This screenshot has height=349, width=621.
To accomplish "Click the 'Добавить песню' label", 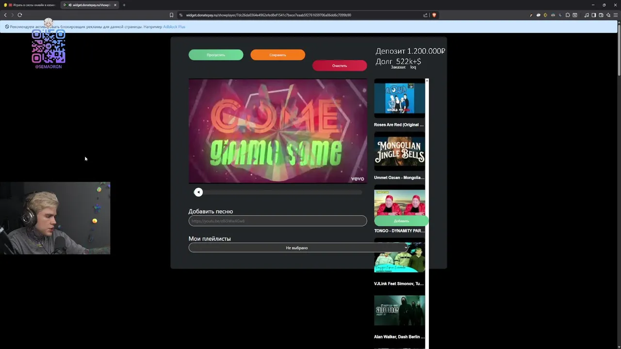I will (211, 211).
